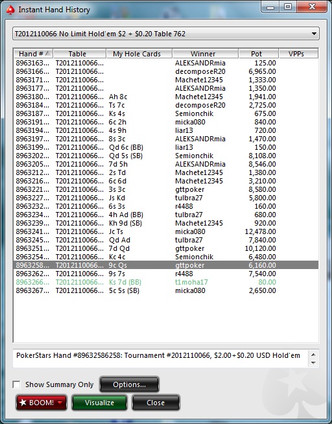Select the hand with hole cards Ks 4s

click(166, 113)
